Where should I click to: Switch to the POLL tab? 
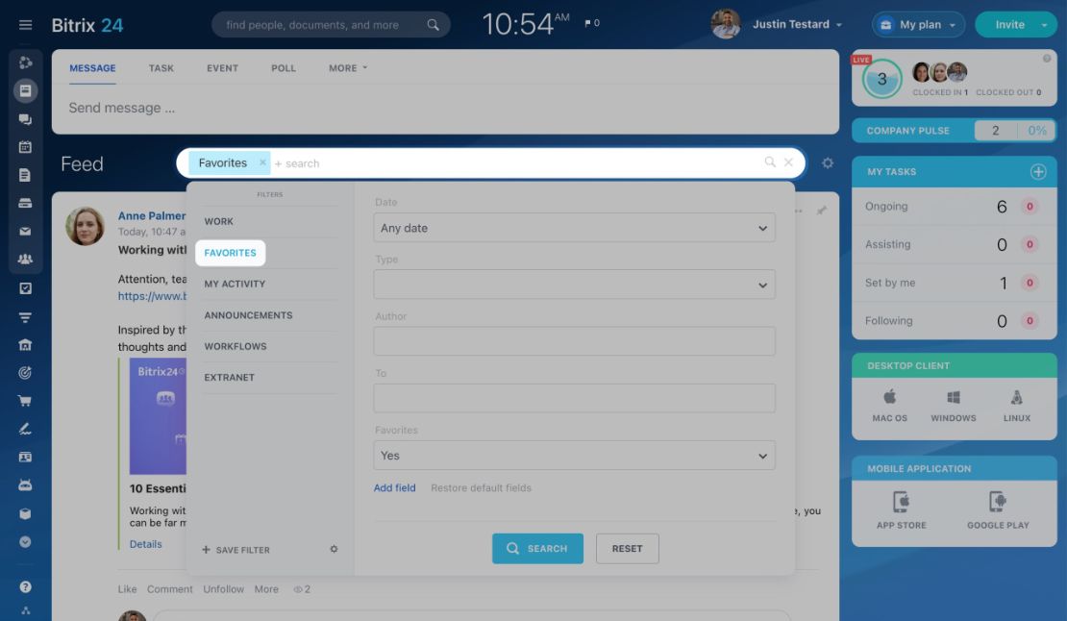[x=284, y=68]
